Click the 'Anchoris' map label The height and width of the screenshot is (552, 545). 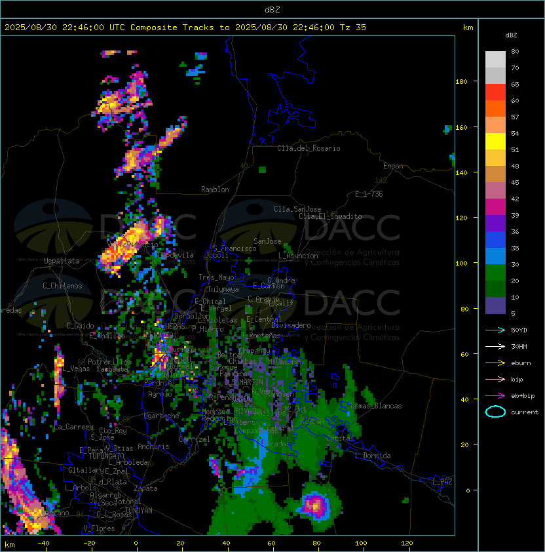click(153, 446)
